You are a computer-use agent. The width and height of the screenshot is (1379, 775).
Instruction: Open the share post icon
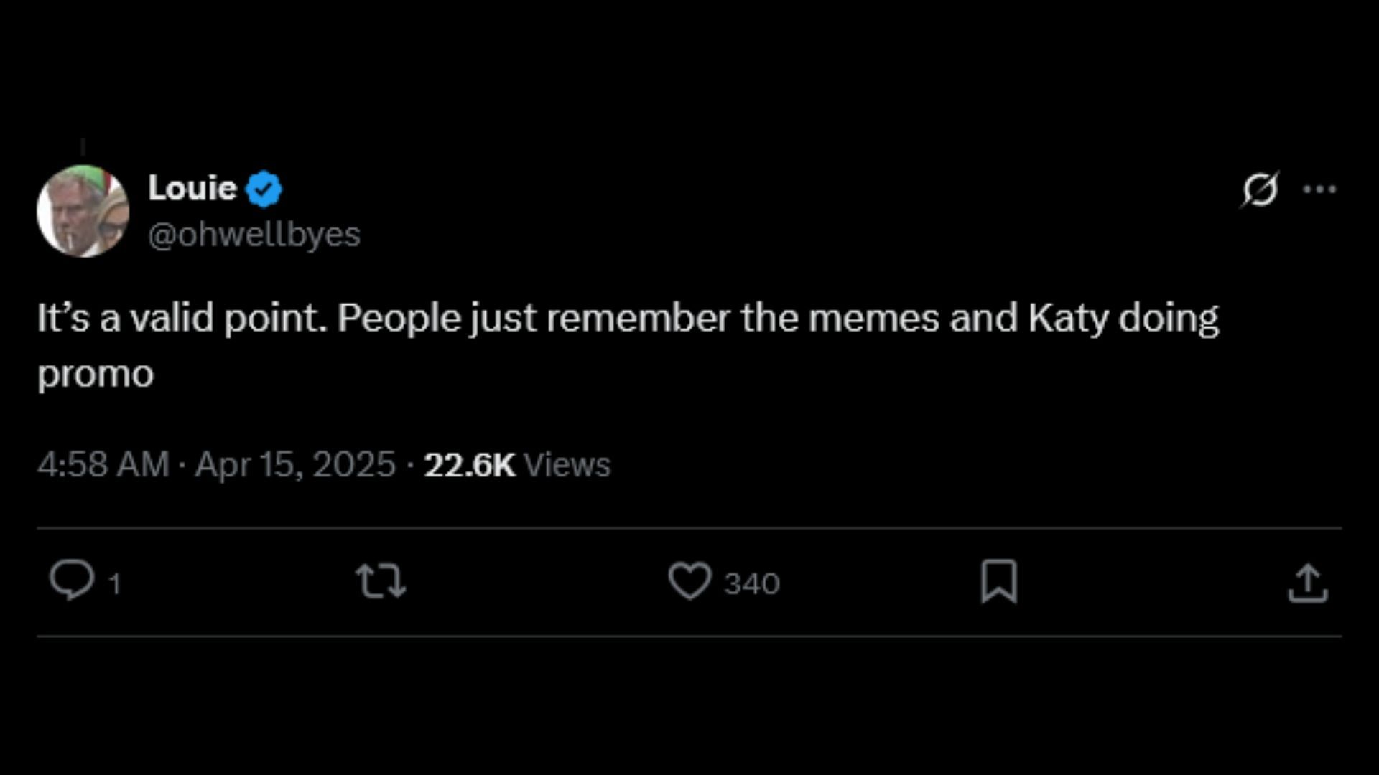point(1307,583)
